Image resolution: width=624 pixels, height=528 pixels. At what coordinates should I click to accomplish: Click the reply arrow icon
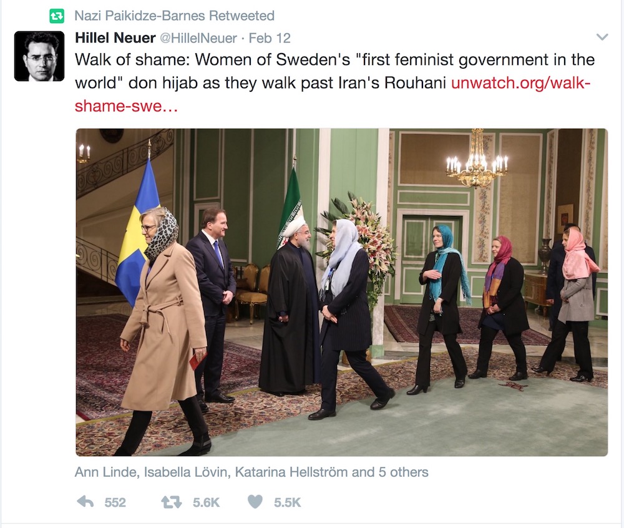[x=85, y=502]
